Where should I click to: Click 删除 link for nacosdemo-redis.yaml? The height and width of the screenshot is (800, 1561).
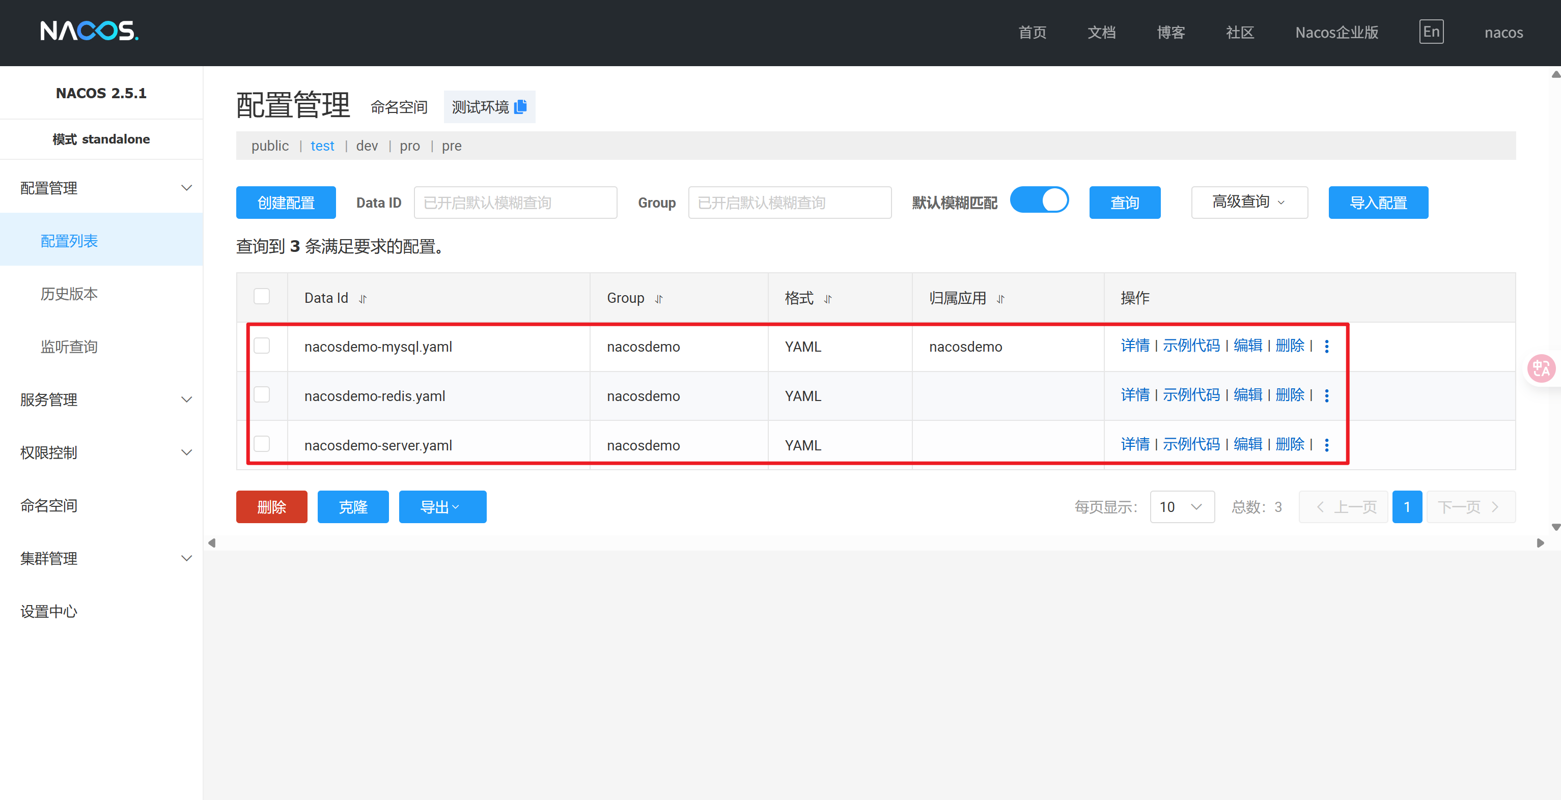[1290, 395]
